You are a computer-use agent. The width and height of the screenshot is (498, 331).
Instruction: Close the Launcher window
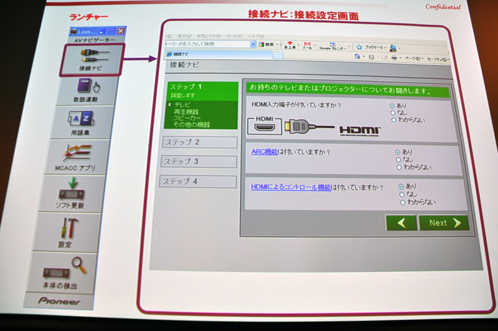coord(120,31)
